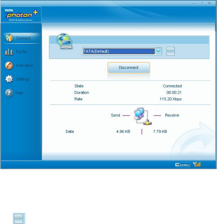The height and width of the screenshot is (224, 217).
Task: Close the Photon+ window
Action: pos(209,3)
